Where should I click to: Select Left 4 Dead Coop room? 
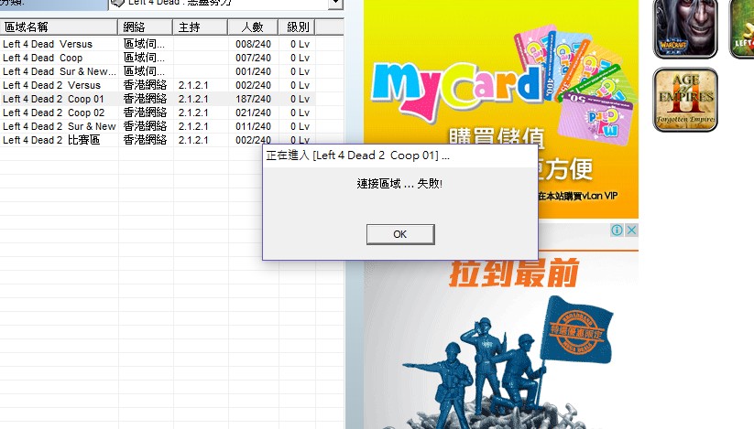tap(158, 58)
